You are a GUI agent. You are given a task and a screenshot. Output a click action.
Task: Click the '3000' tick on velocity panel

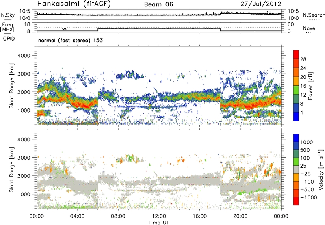pos(24,158)
